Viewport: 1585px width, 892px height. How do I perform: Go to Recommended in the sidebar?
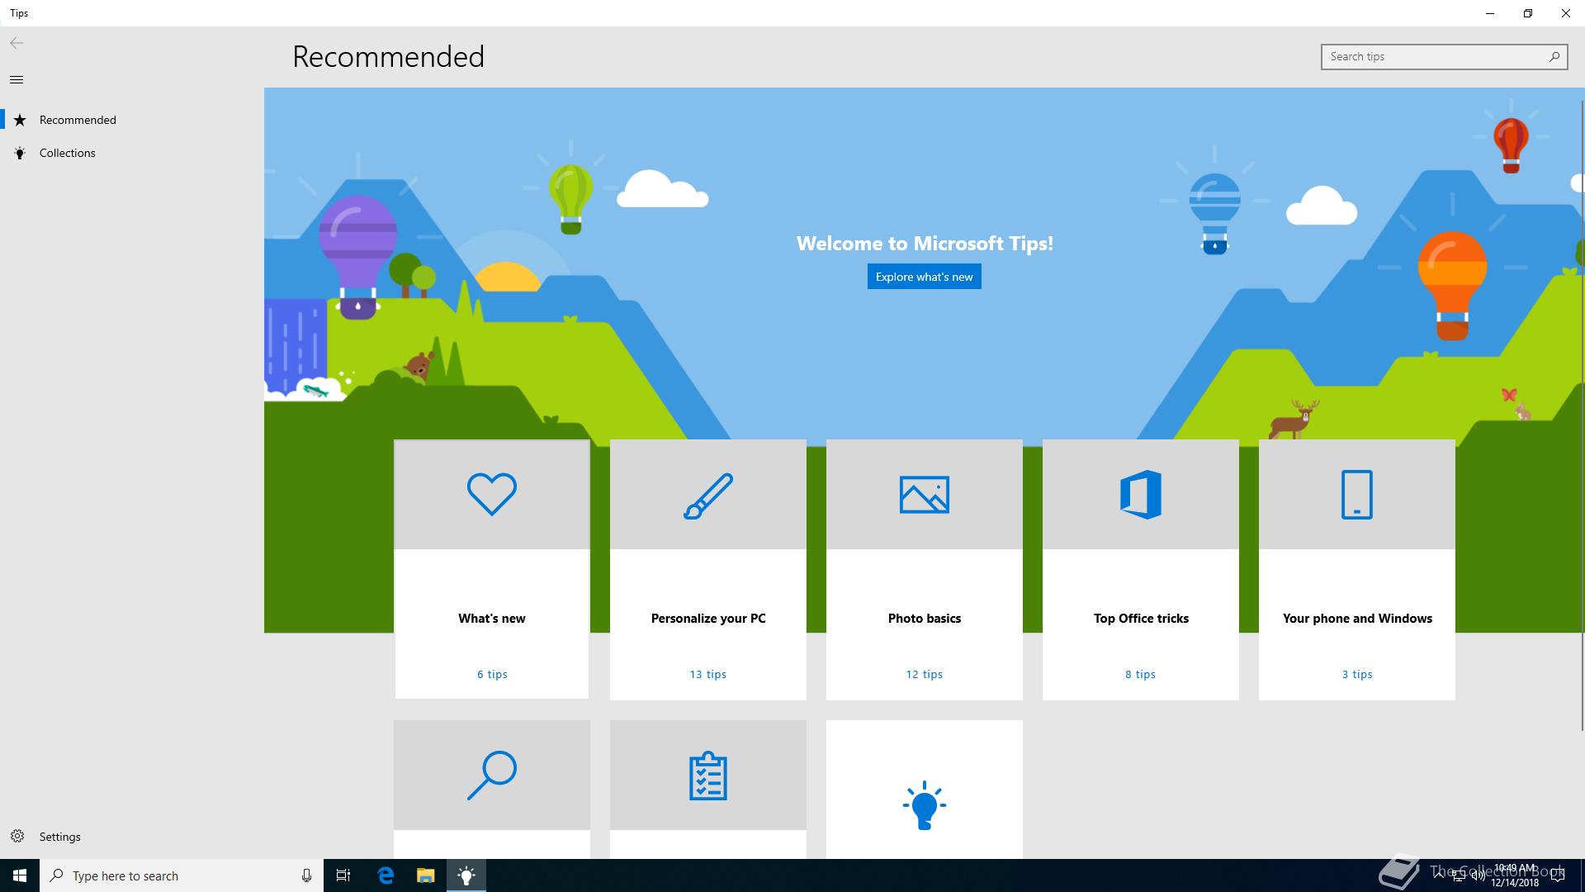[132, 120]
